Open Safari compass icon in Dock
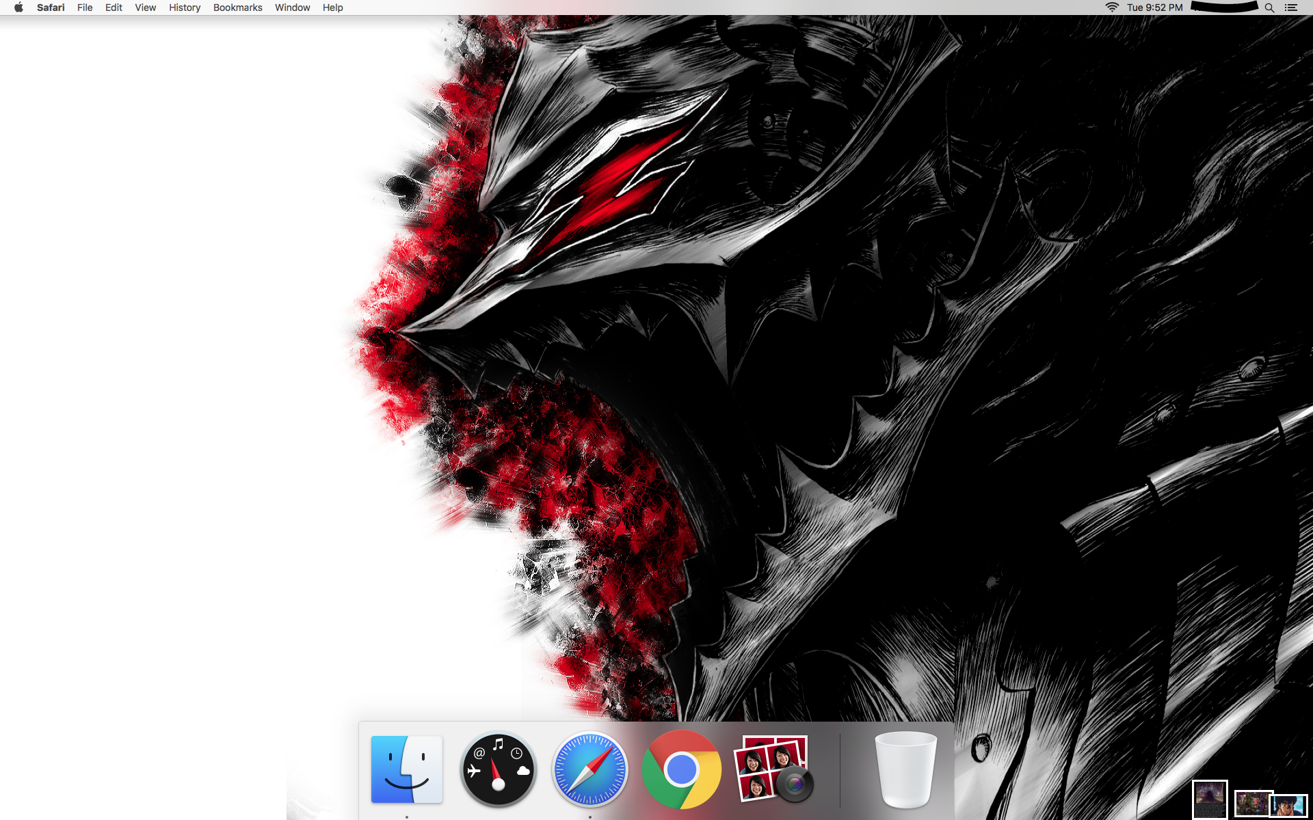 click(589, 769)
